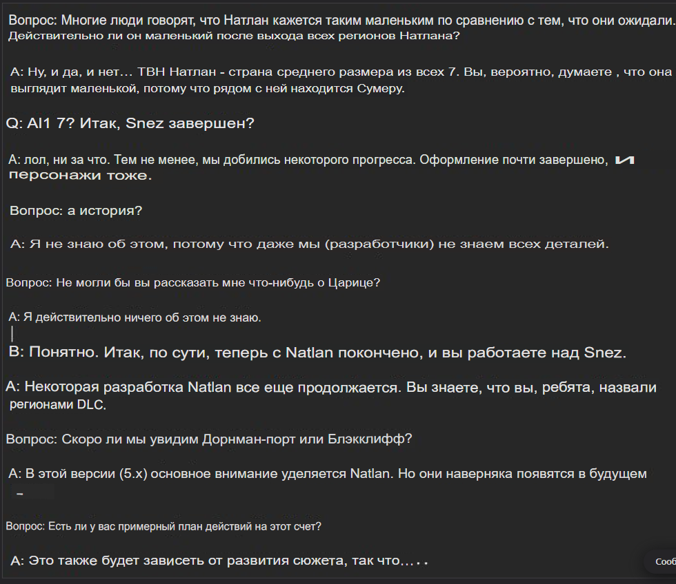The image size is (676, 584).
Task: Click the line starting with «В: Понятно. Итак»
Action: (317, 353)
